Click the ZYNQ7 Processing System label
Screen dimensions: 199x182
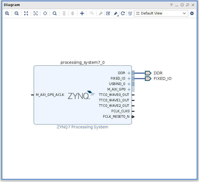[x=82, y=127]
